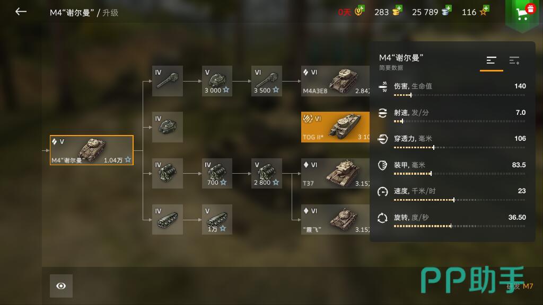Add credits via the 25 789 silver icon
The image size is (543, 305).
click(x=446, y=11)
